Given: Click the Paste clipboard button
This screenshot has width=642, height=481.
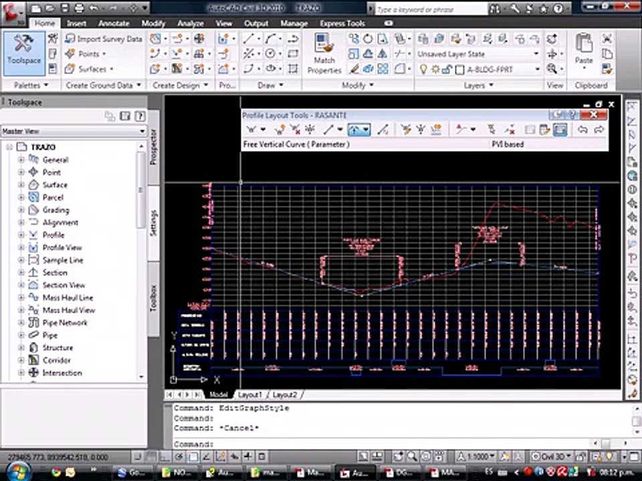Looking at the screenshot, I should click(x=584, y=50).
